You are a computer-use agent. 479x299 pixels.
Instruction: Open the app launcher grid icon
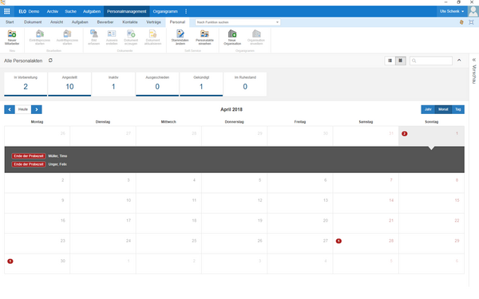[6, 11]
